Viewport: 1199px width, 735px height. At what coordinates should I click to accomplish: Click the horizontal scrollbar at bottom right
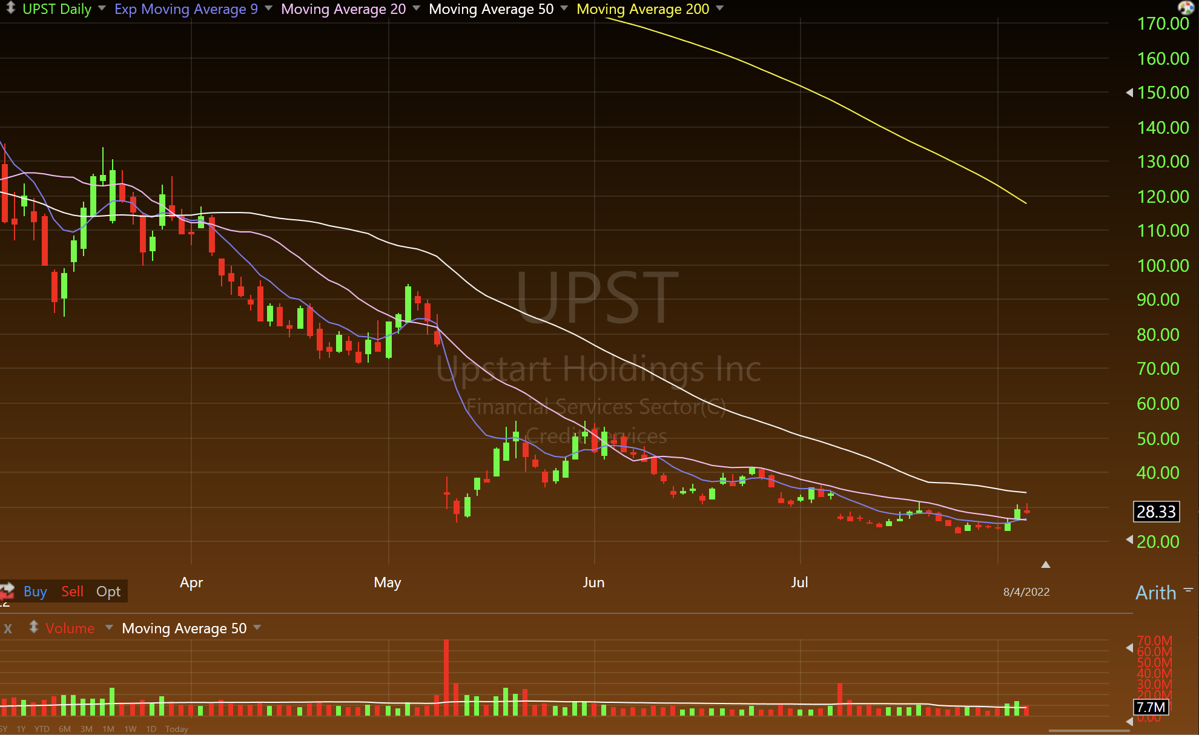1089,731
